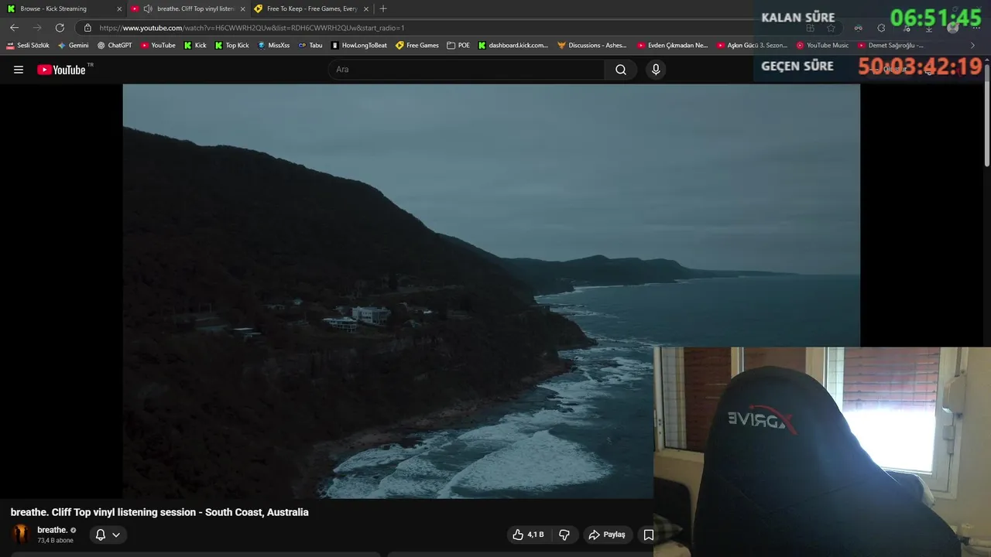
Task: Open Free Games bookmark
Action: 417,46
